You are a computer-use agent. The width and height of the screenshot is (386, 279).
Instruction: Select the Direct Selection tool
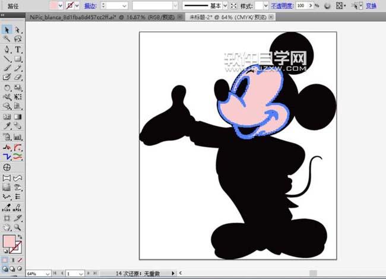[x=17, y=29]
